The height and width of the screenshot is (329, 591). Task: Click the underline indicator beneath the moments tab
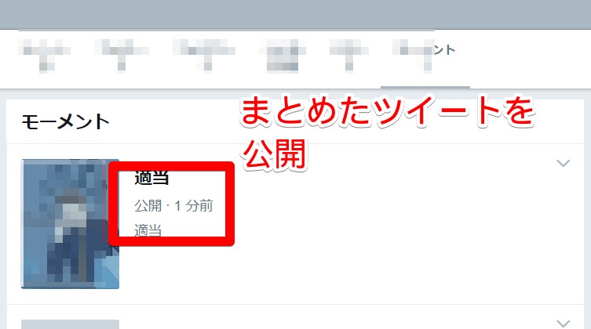425,88
